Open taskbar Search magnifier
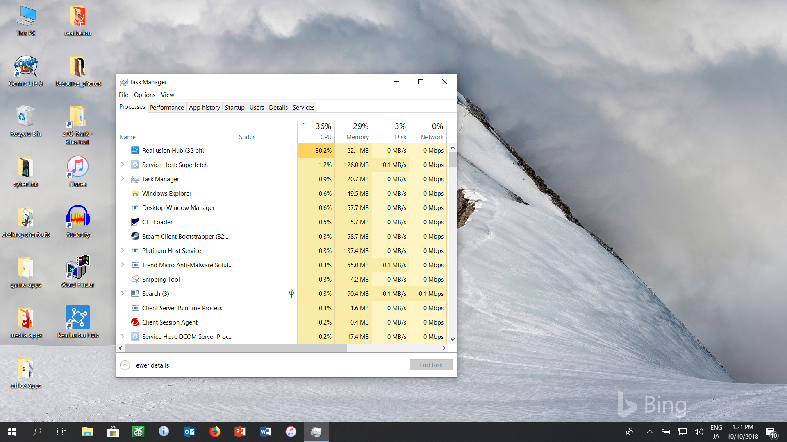This screenshot has width=787, height=442. point(37,432)
